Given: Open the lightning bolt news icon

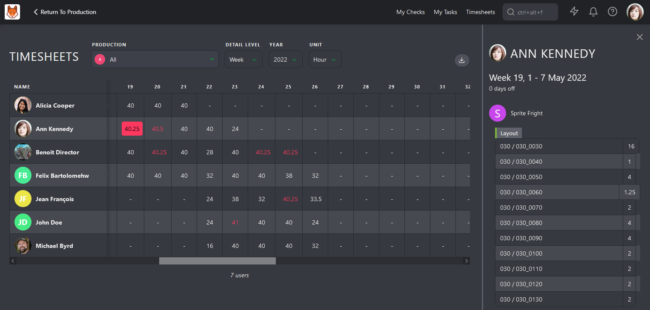Looking at the screenshot, I should tap(574, 11).
